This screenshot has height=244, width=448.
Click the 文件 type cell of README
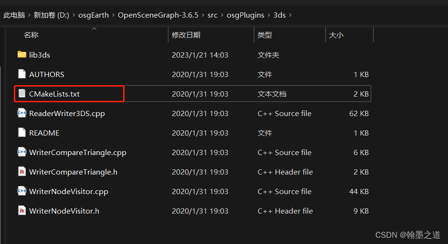point(265,133)
